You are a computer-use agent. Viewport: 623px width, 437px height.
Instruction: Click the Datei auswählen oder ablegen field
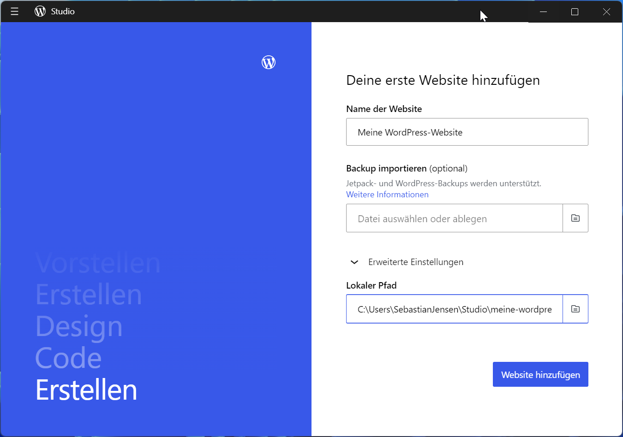point(454,218)
